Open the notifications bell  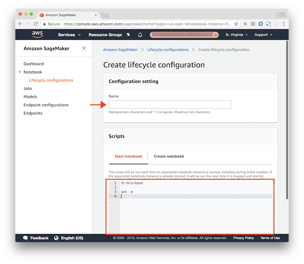[x=140, y=35]
